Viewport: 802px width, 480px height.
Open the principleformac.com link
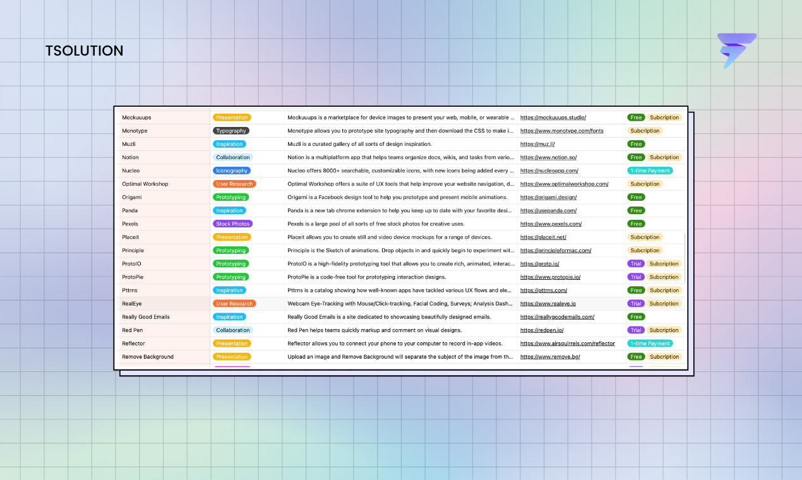point(556,250)
